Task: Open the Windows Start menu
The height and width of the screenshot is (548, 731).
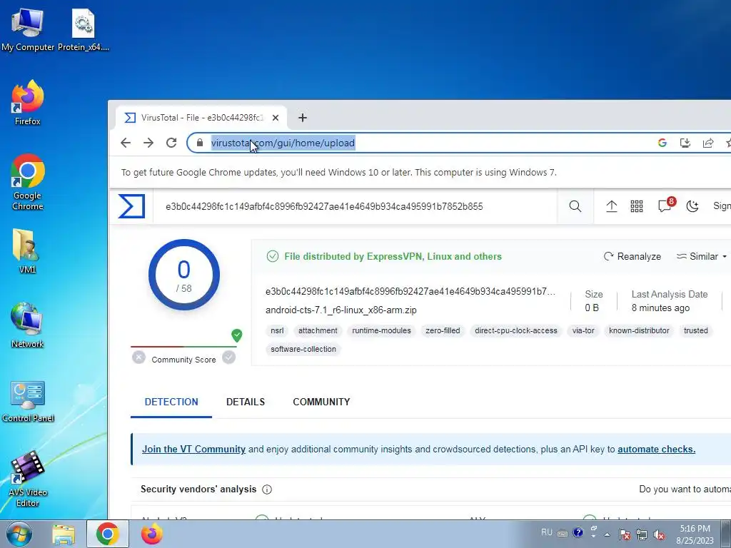Action: (19, 534)
